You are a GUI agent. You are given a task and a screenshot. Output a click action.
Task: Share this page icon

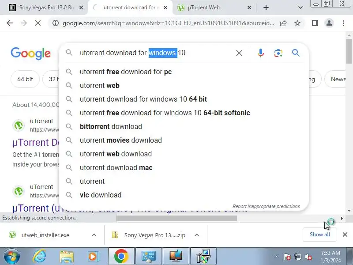(x=283, y=23)
